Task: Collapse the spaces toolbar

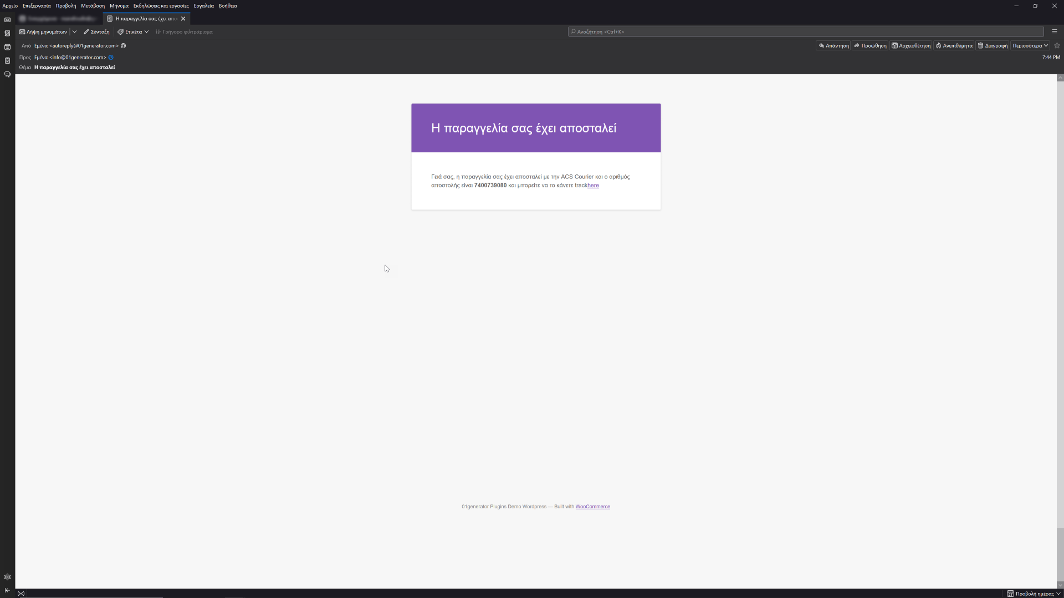Action: pos(7,590)
